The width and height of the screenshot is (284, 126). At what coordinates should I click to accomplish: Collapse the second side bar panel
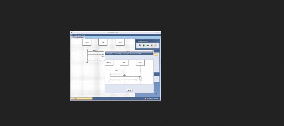pos(157,51)
